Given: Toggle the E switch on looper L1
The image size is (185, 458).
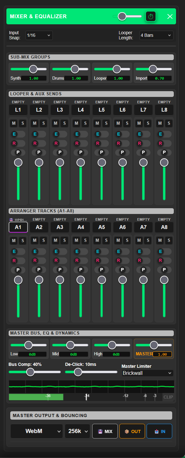Looking at the screenshot, I should (18, 134).
